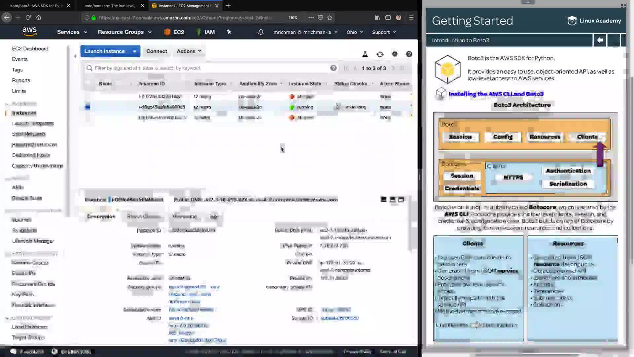This screenshot has width=634, height=357.
Task: Click the Linux Academy back arrow button
Action: (x=600, y=40)
